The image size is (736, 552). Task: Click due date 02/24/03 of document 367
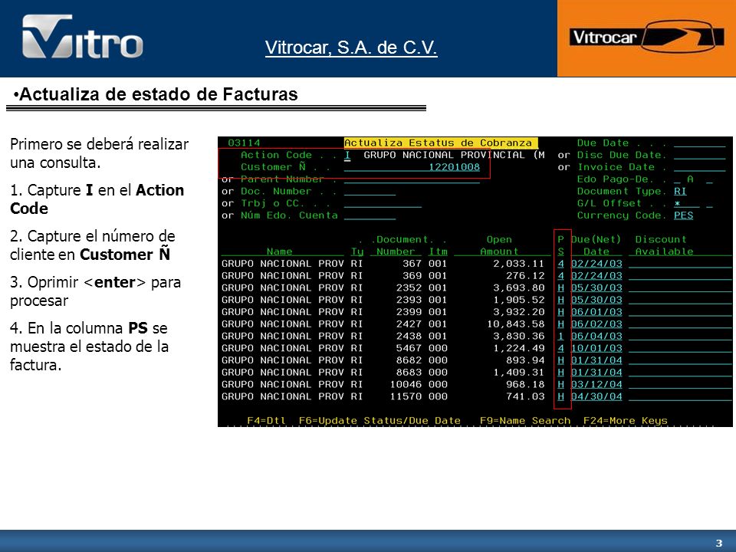point(596,264)
